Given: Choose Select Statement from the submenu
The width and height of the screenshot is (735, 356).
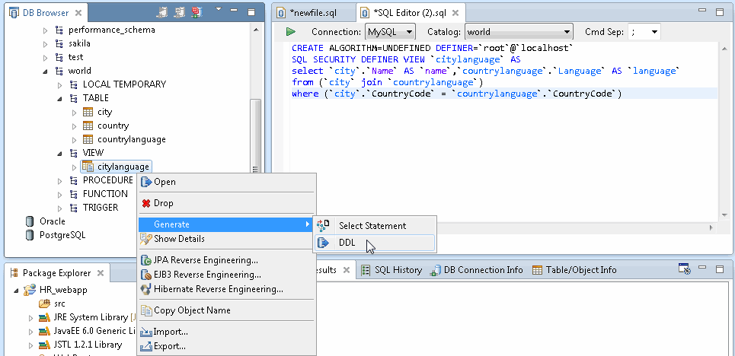Looking at the screenshot, I should pos(372,226).
